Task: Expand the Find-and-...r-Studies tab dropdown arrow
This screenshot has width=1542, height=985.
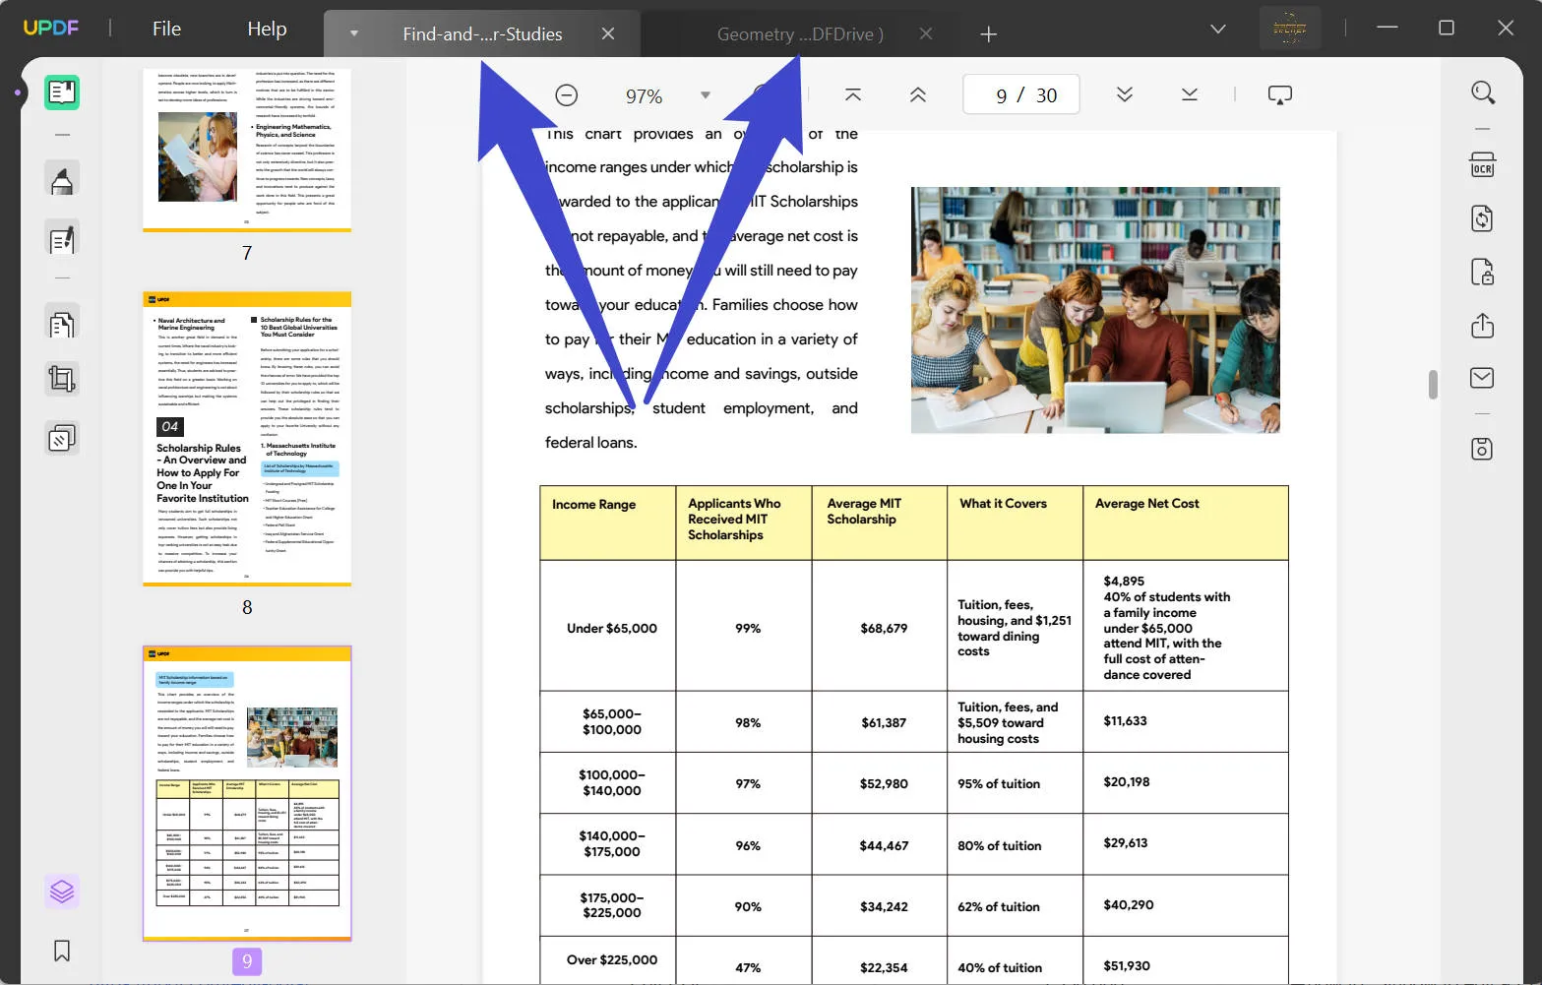Action: pyautogui.click(x=353, y=32)
